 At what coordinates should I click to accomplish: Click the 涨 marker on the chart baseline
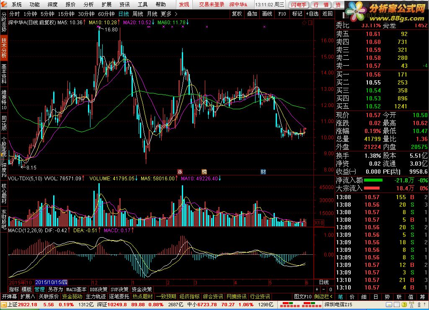(180, 172)
